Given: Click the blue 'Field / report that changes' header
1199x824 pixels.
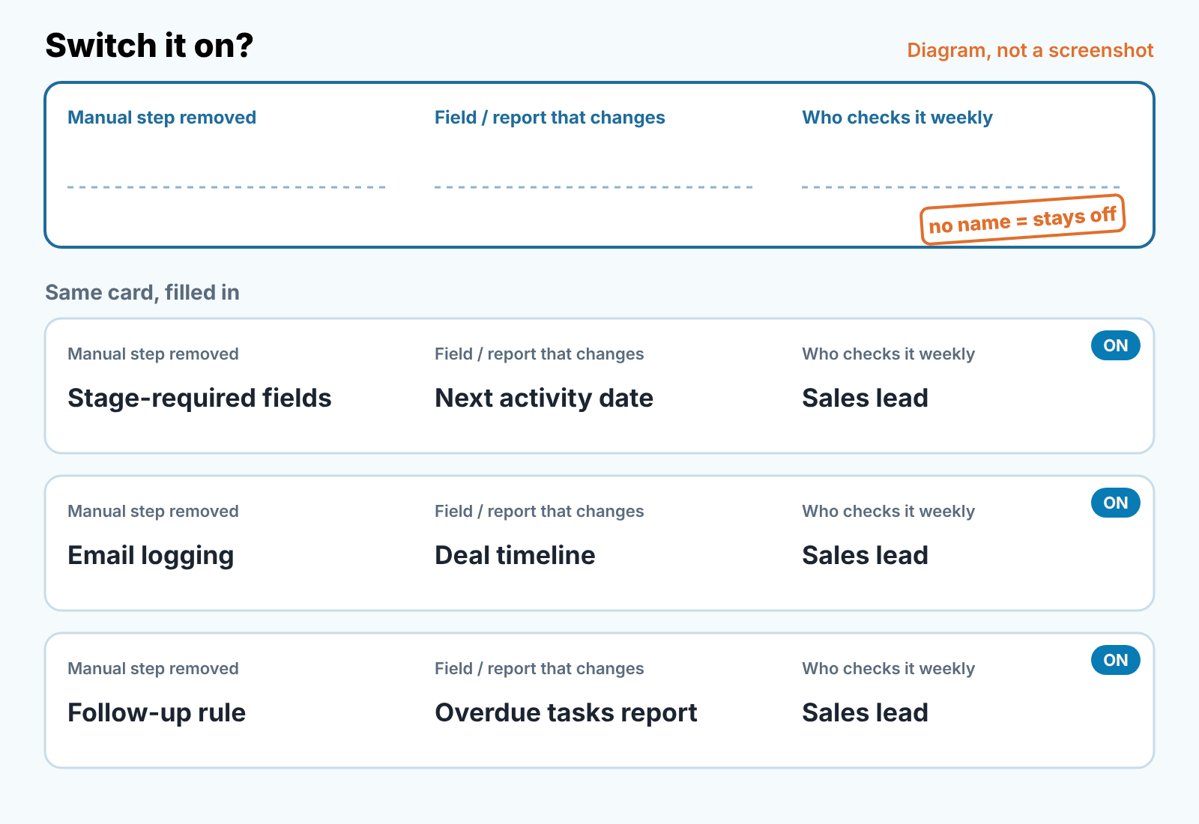Looking at the screenshot, I should tap(550, 118).
